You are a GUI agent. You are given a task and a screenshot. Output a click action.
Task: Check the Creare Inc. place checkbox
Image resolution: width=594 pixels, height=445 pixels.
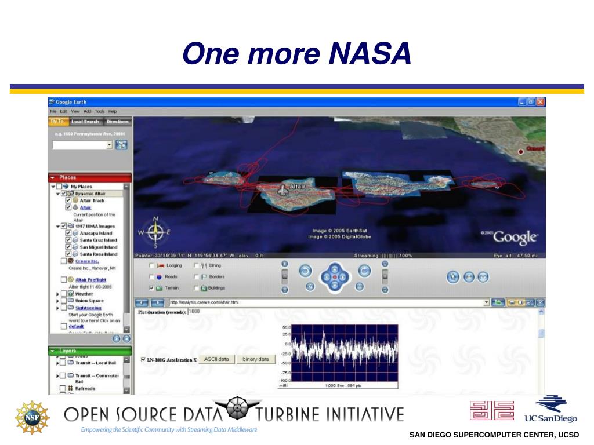point(64,261)
